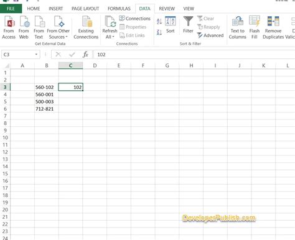Open the FORMULAS tab
This screenshot has width=295, height=240.
pyautogui.click(x=119, y=9)
